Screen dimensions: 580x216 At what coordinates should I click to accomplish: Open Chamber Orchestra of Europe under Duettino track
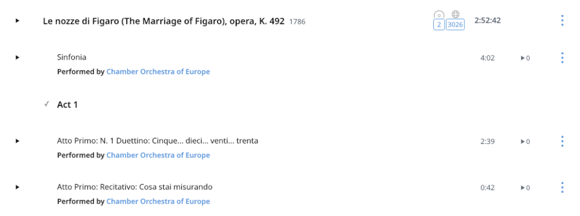point(158,155)
